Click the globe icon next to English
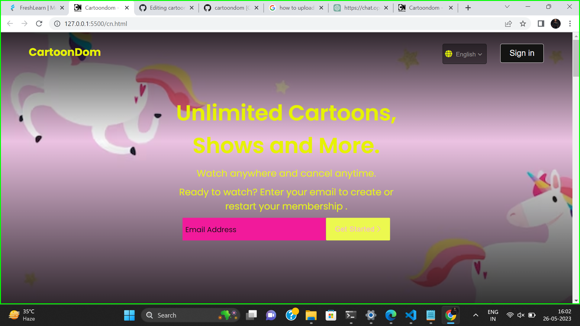 (449, 54)
